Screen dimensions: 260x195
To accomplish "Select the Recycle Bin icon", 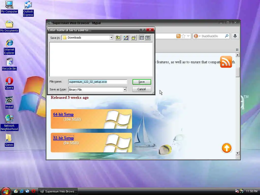I will pyautogui.click(x=9, y=64).
